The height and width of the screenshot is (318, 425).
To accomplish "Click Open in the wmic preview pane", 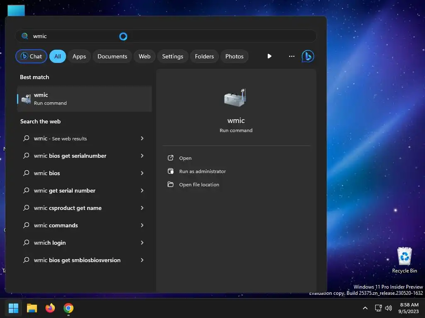I will point(185,158).
